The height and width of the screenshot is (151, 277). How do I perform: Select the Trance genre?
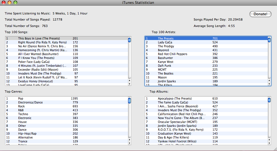tap(67, 141)
